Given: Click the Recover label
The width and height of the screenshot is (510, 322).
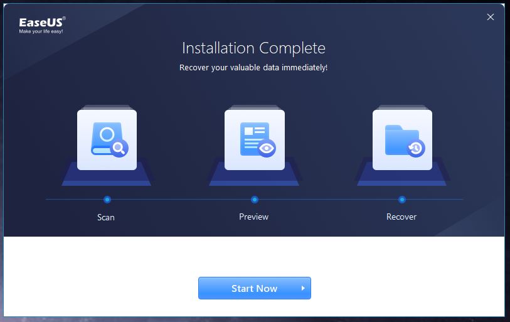Looking at the screenshot, I should point(401,217).
